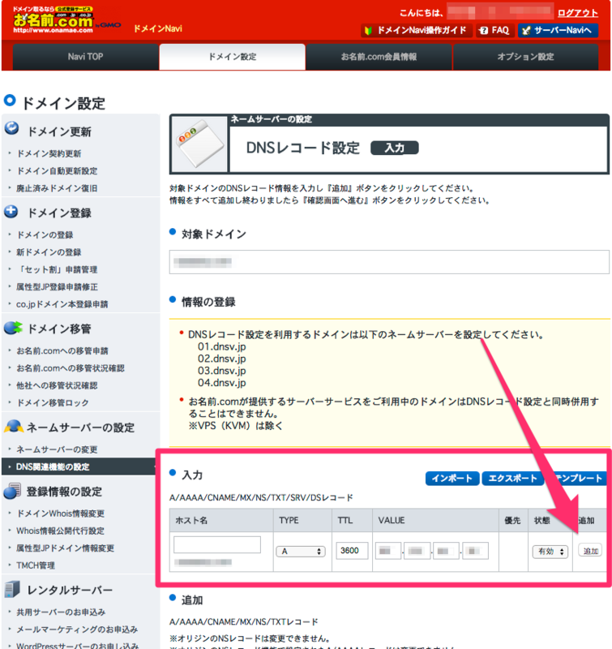Open 他社への移管状況確認
This screenshot has height=649, width=612.
point(57,385)
